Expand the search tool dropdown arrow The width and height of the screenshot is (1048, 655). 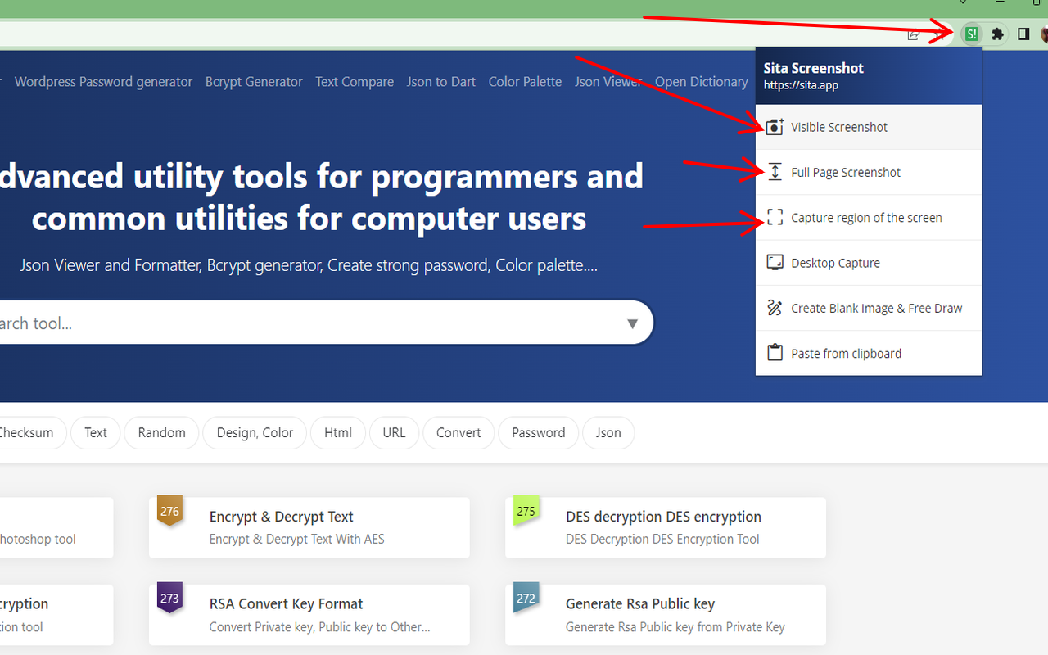click(x=632, y=323)
